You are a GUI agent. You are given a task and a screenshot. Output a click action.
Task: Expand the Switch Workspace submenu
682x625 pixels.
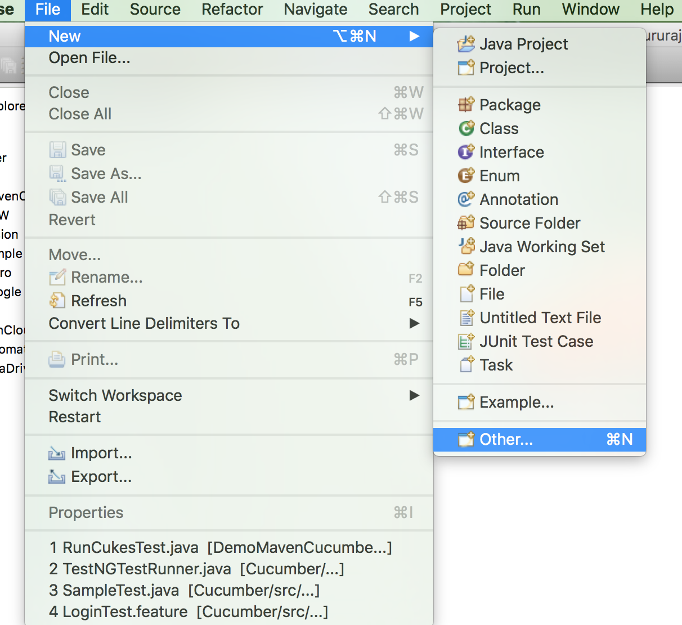(x=115, y=395)
